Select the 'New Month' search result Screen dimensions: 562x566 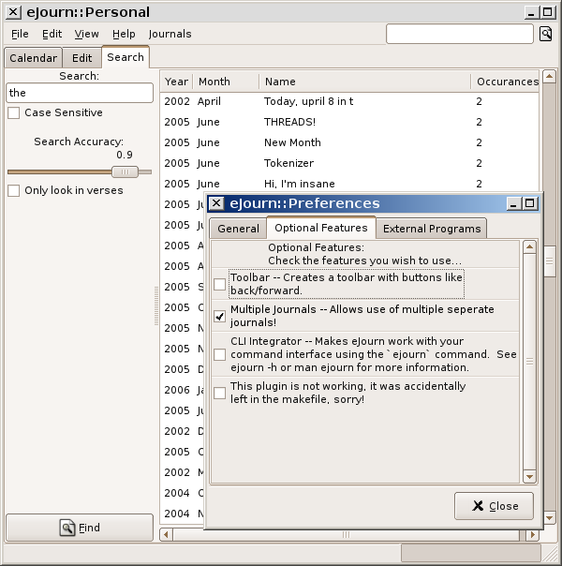pos(349,142)
